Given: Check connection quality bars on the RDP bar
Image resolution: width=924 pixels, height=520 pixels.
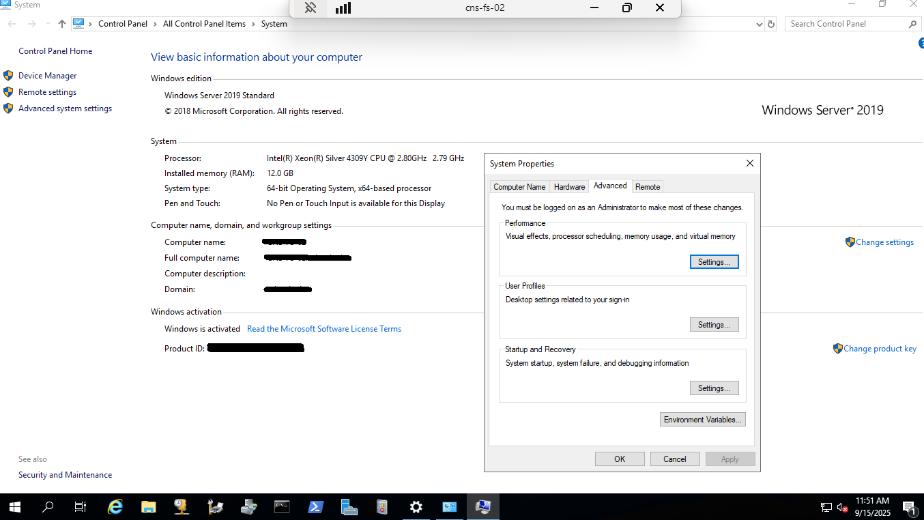Looking at the screenshot, I should (x=343, y=8).
